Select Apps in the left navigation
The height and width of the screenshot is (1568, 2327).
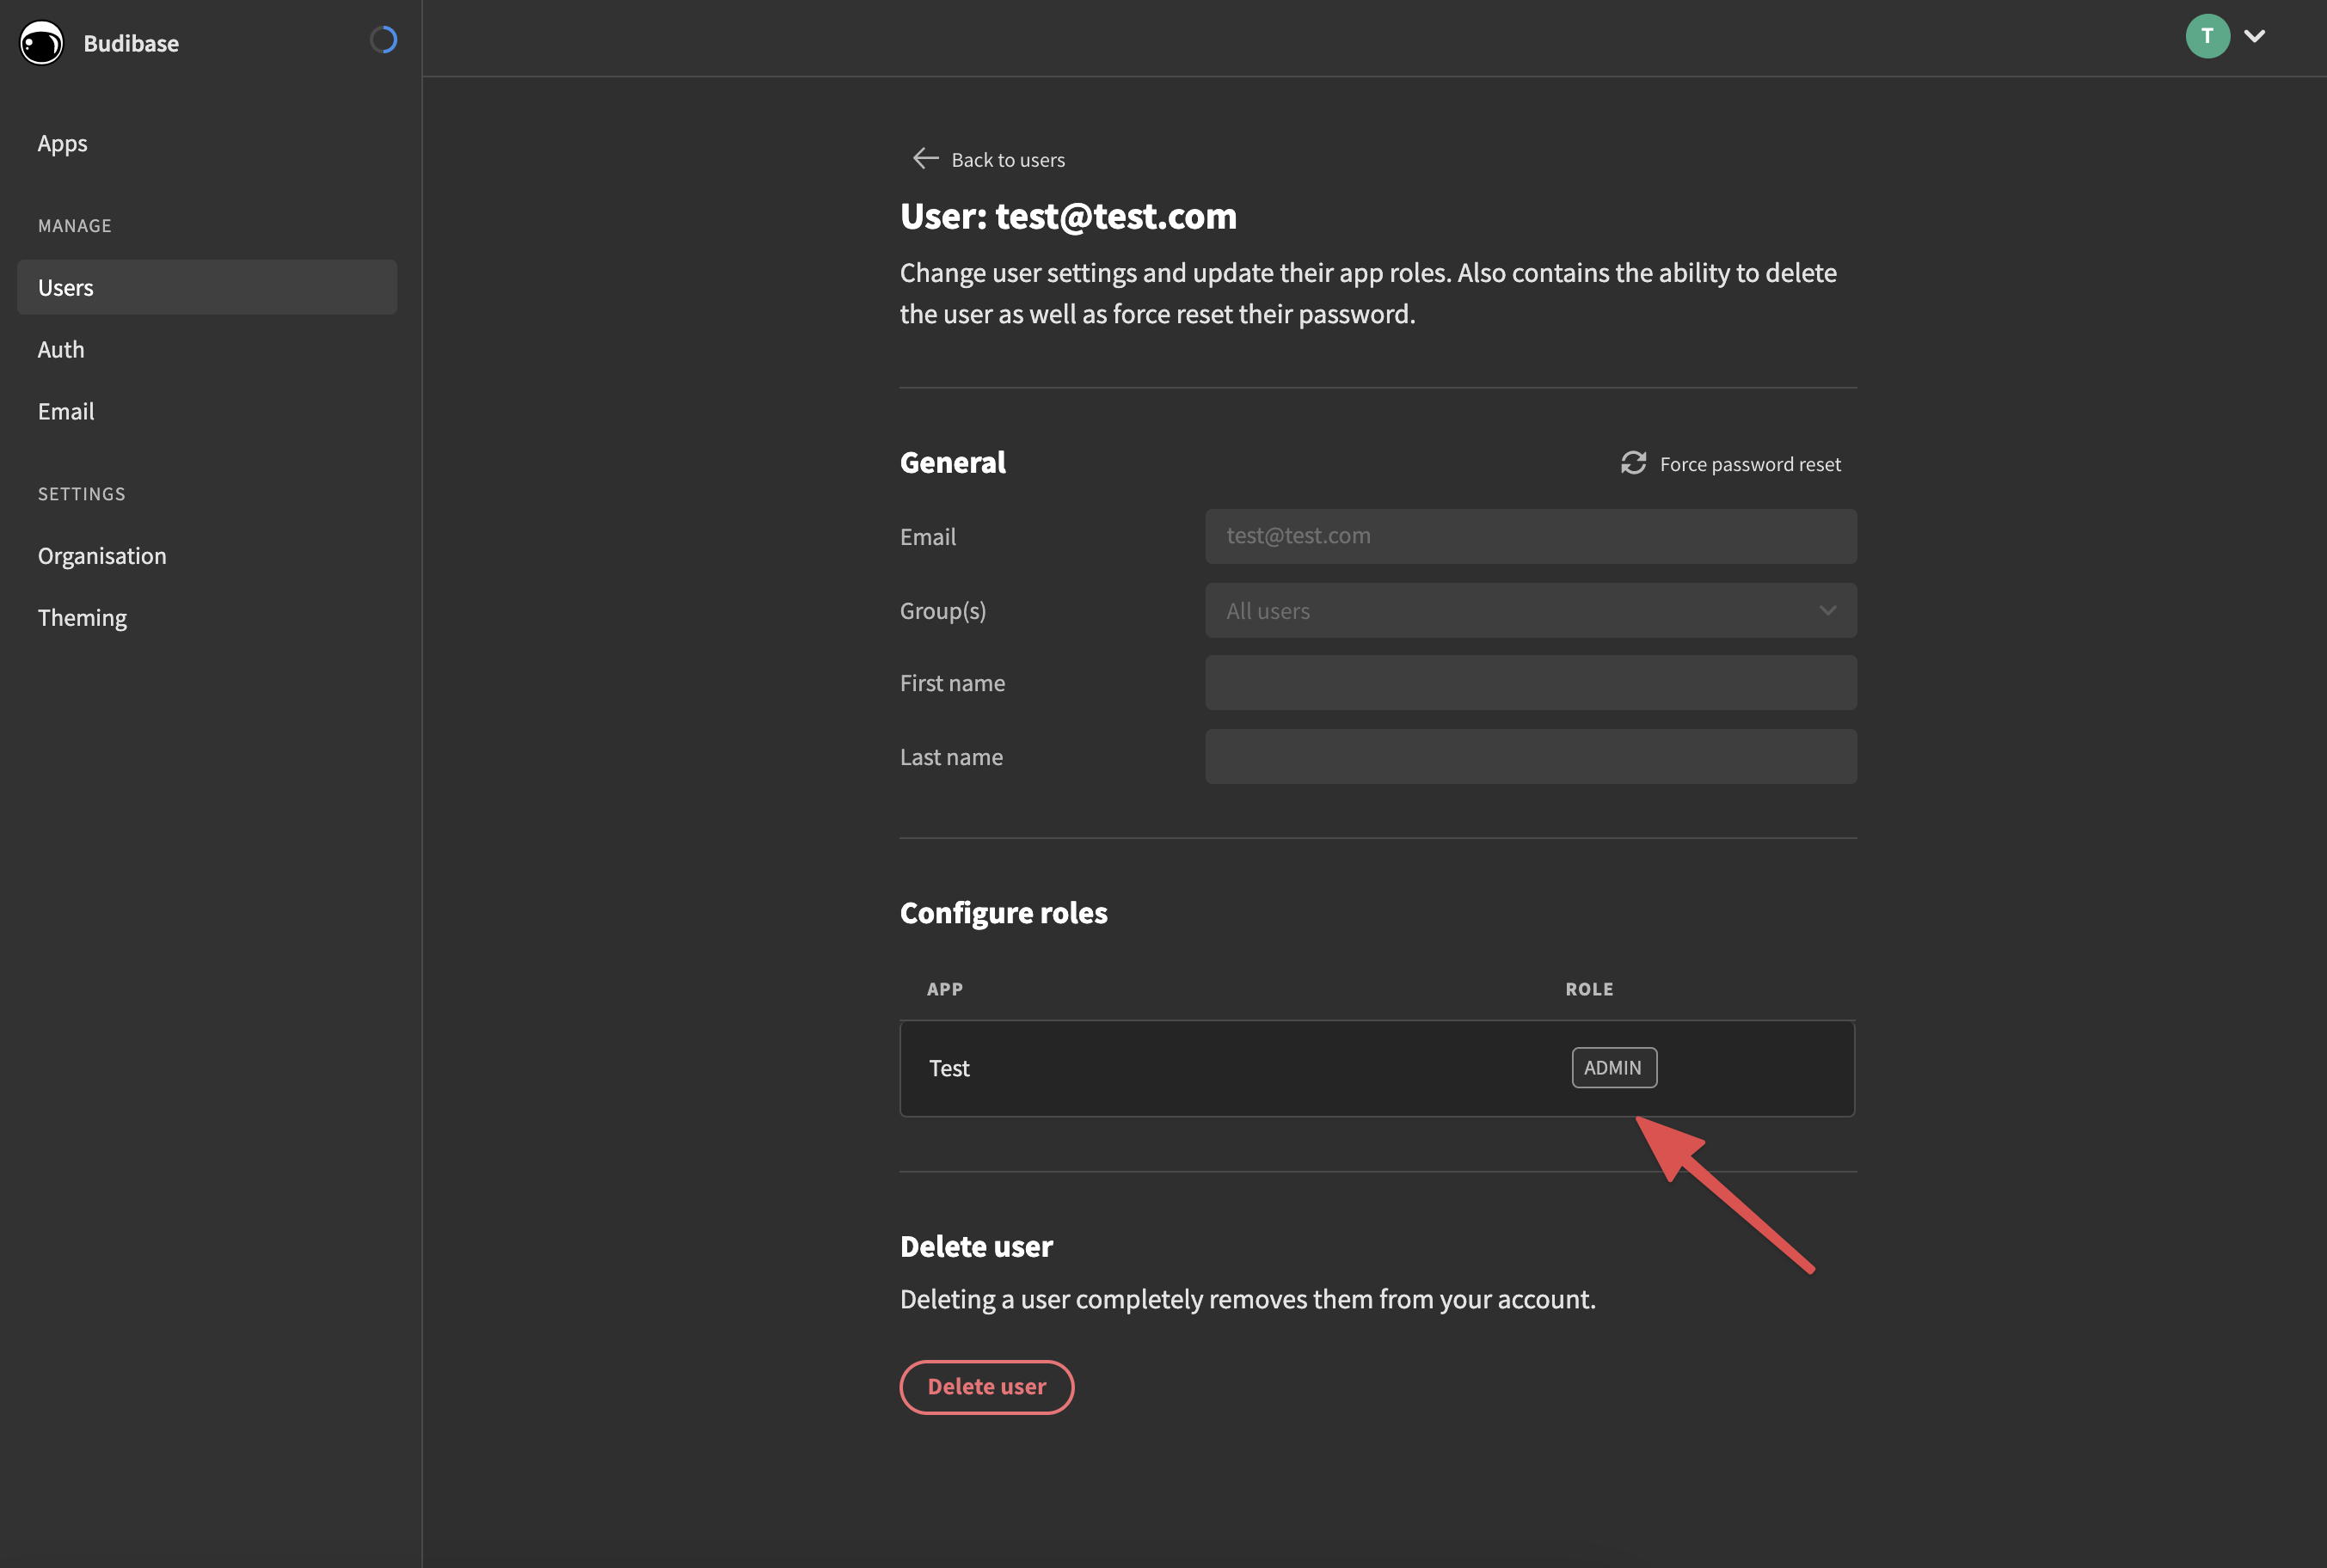[62, 142]
